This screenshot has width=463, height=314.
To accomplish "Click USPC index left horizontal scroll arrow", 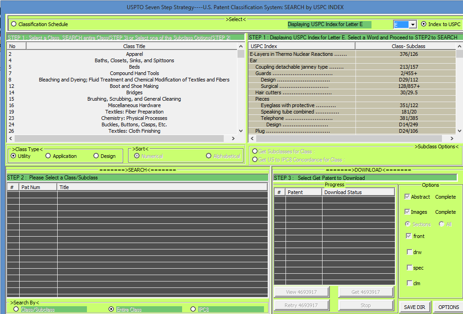I will point(252,138).
